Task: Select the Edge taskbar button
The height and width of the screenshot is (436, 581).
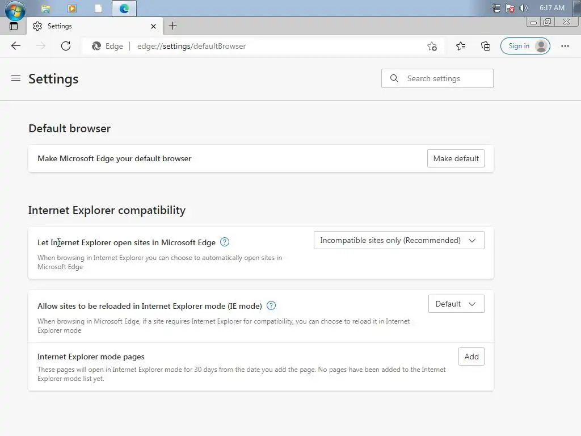Action: coord(124,9)
